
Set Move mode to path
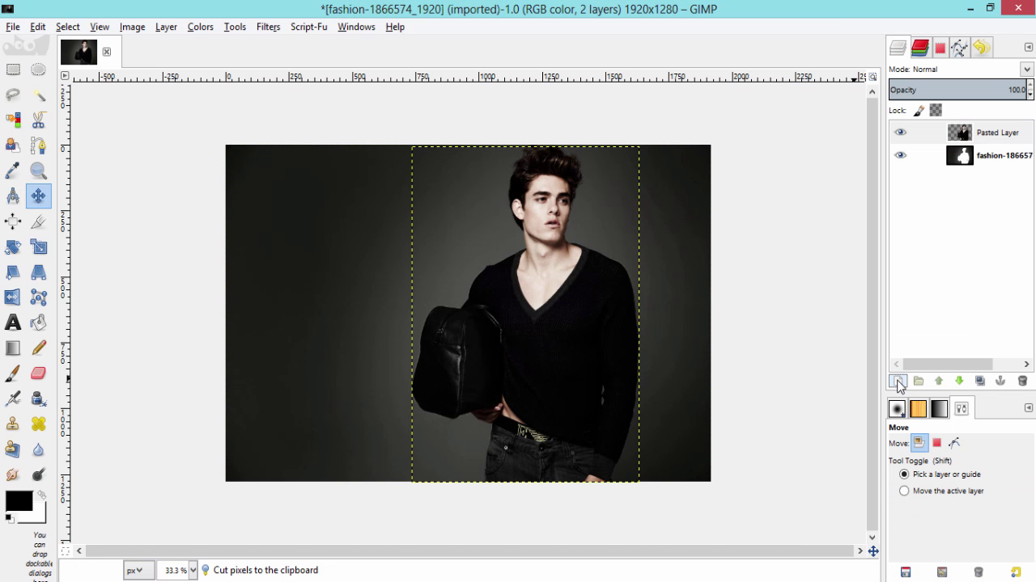tap(954, 443)
